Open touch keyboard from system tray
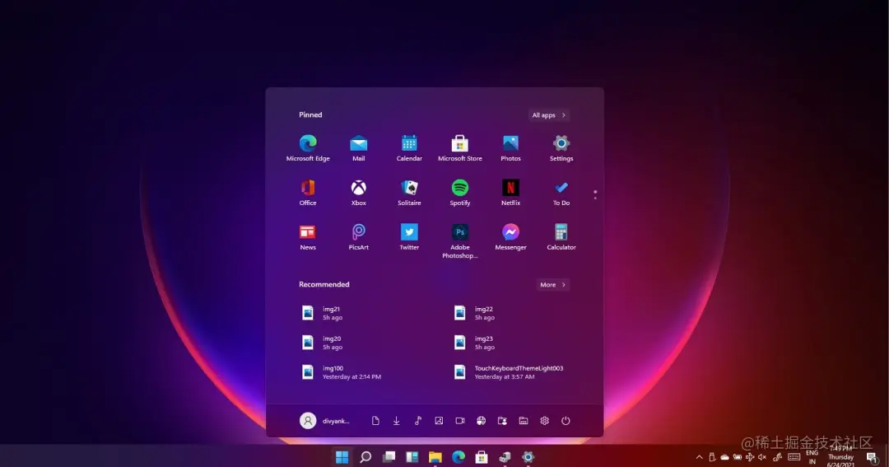Viewport: 889px width, 467px height. coord(794,457)
